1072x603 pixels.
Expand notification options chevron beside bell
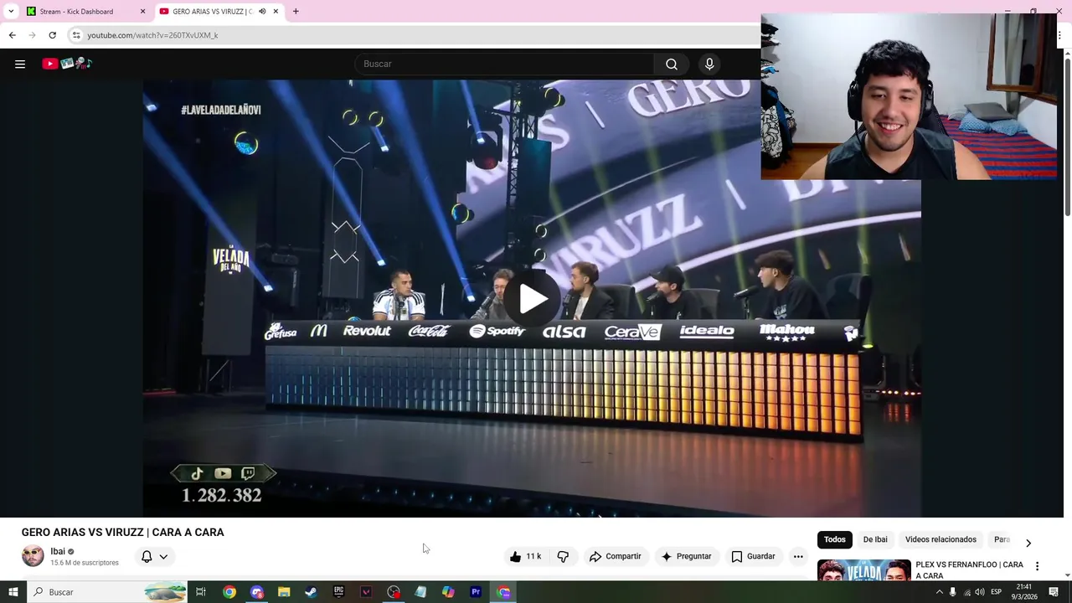click(163, 556)
